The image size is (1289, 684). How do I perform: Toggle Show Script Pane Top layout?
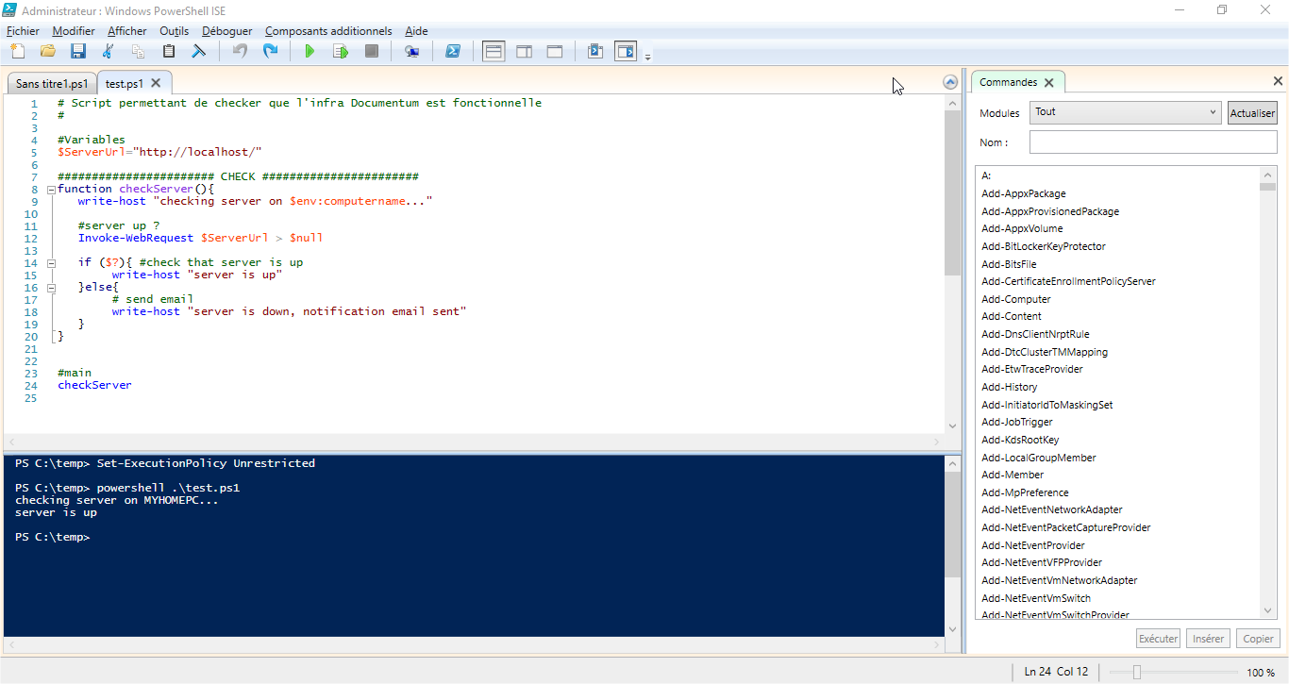494,51
